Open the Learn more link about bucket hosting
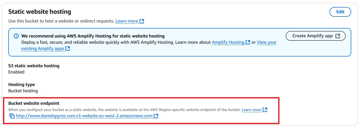The height and width of the screenshot is (129, 362). pyautogui.click(x=127, y=21)
